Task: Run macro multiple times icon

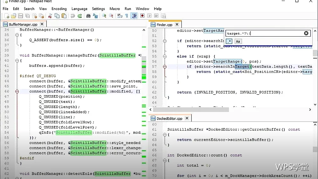Action: 156,16
